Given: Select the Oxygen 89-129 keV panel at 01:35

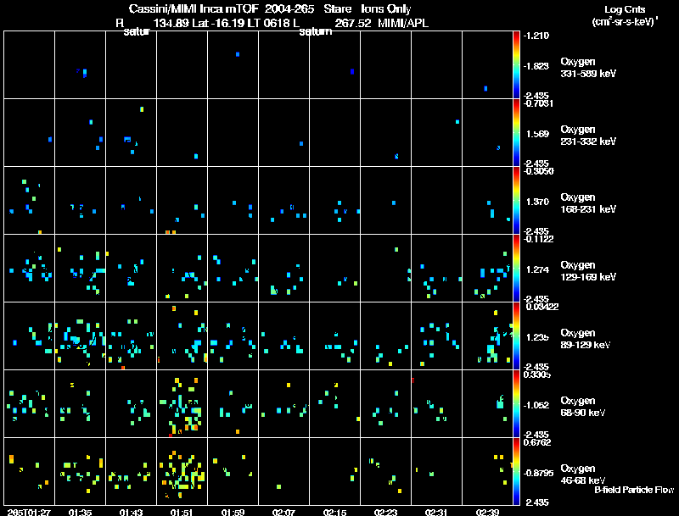Looking at the screenshot, I should point(80,336).
